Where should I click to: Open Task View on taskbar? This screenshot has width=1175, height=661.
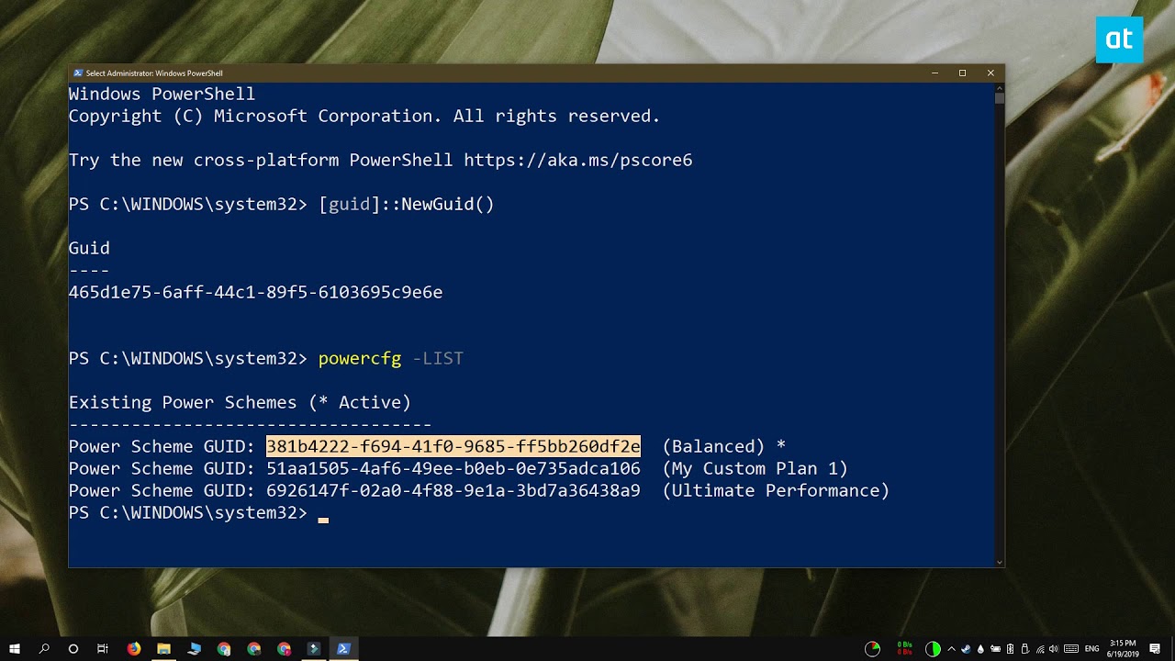tap(103, 648)
